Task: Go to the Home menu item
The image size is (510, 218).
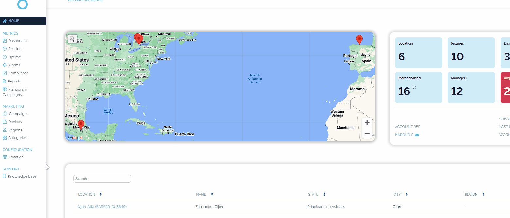Action: point(14,21)
